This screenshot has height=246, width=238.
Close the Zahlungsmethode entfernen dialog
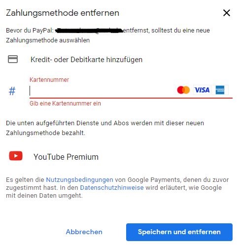pyautogui.click(x=227, y=13)
